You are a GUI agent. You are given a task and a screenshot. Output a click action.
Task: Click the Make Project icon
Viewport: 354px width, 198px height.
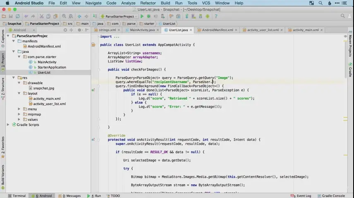[x=95, y=16]
